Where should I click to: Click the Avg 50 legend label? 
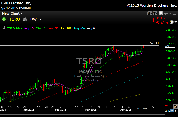tap(54, 28)
